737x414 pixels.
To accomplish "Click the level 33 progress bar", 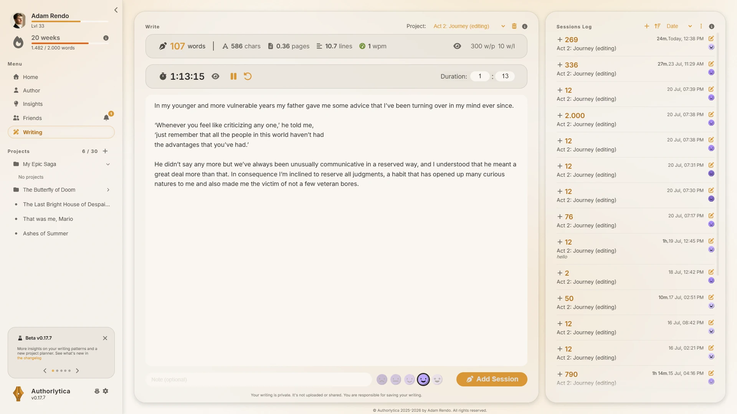I will tap(70, 21).
